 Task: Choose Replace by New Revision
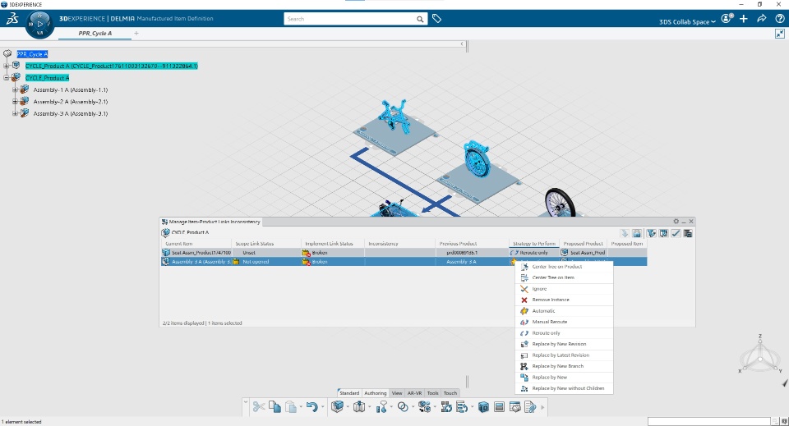[x=564, y=344]
